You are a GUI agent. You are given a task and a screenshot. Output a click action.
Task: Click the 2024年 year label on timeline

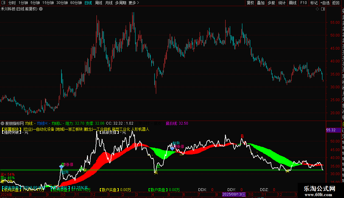6,194
